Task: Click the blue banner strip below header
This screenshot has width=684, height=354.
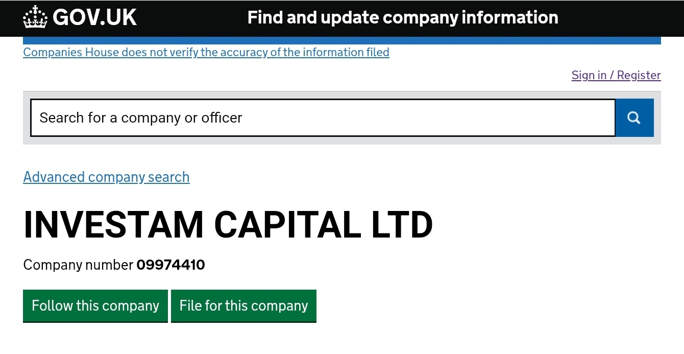Action: pyautogui.click(x=342, y=40)
